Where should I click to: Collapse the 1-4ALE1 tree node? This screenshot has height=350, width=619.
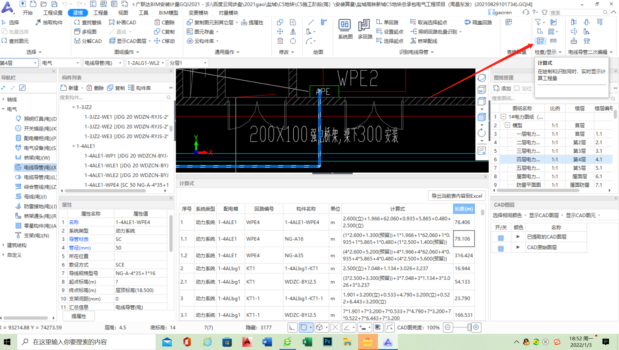[x=73, y=146]
